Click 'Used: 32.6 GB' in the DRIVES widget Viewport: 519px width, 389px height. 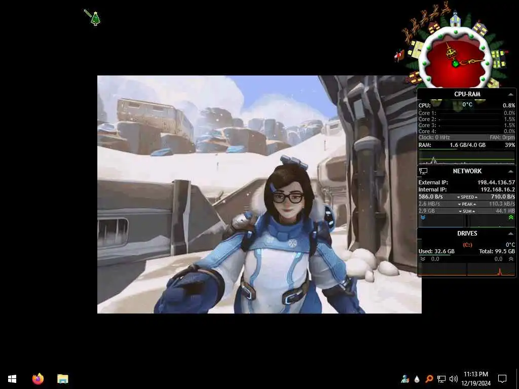pyautogui.click(x=436, y=251)
